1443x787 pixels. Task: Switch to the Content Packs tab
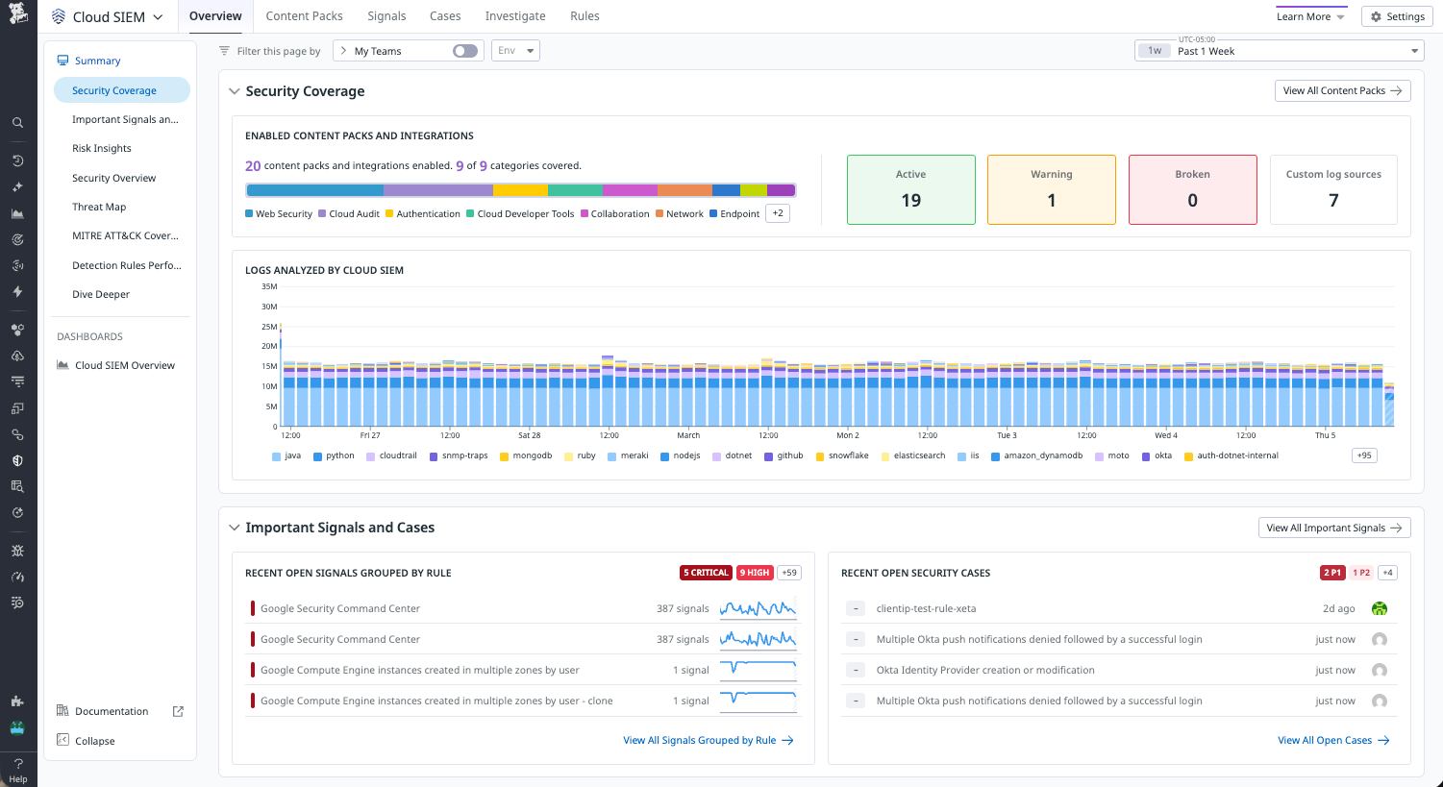pos(304,16)
